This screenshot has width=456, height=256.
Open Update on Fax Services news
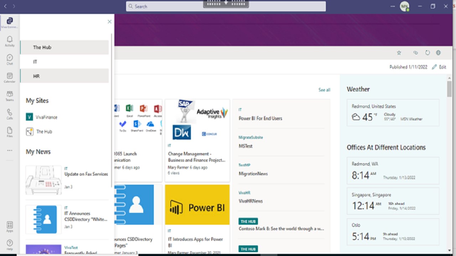click(86, 174)
